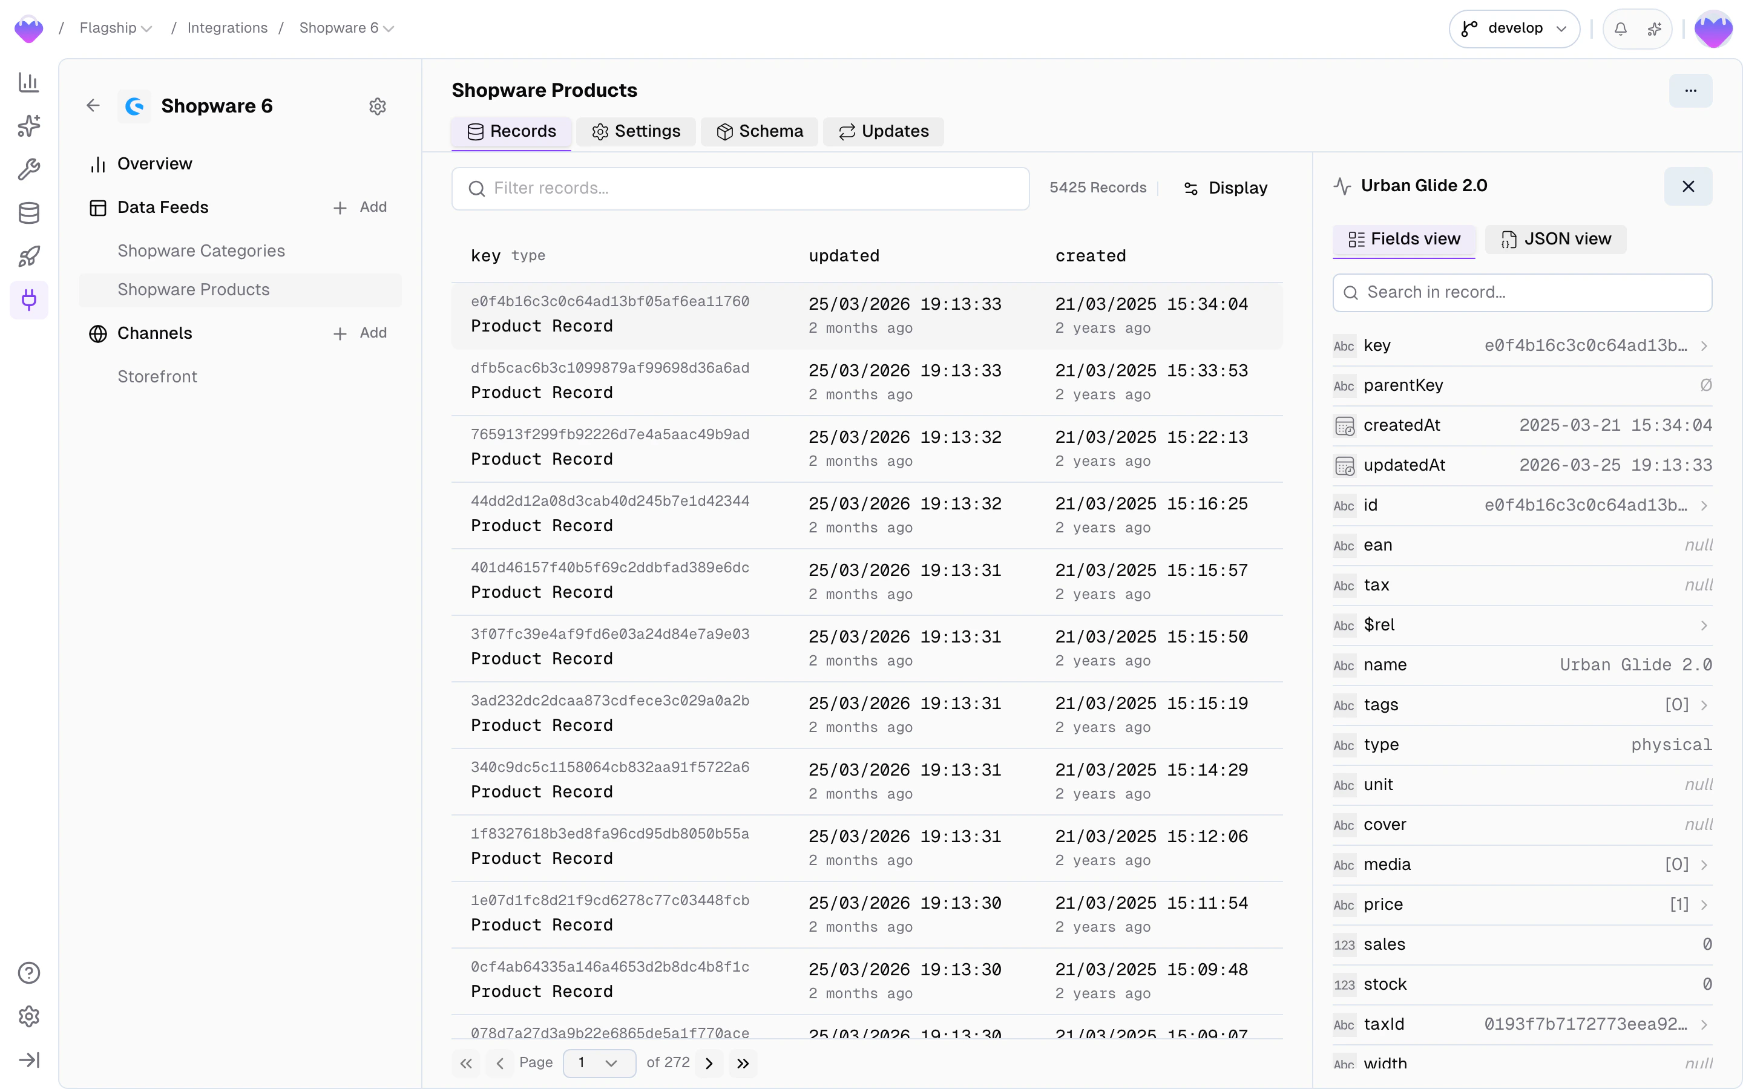The image size is (1743, 1089).
Task: Add a new Channel
Action: tap(360, 333)
